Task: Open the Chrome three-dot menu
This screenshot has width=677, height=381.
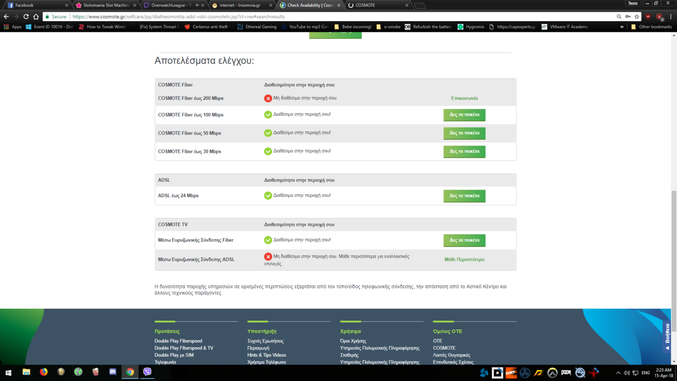Action: click(x=670, y=16)
